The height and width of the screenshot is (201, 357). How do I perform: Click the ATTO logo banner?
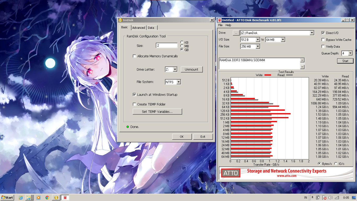coord(231,173)
